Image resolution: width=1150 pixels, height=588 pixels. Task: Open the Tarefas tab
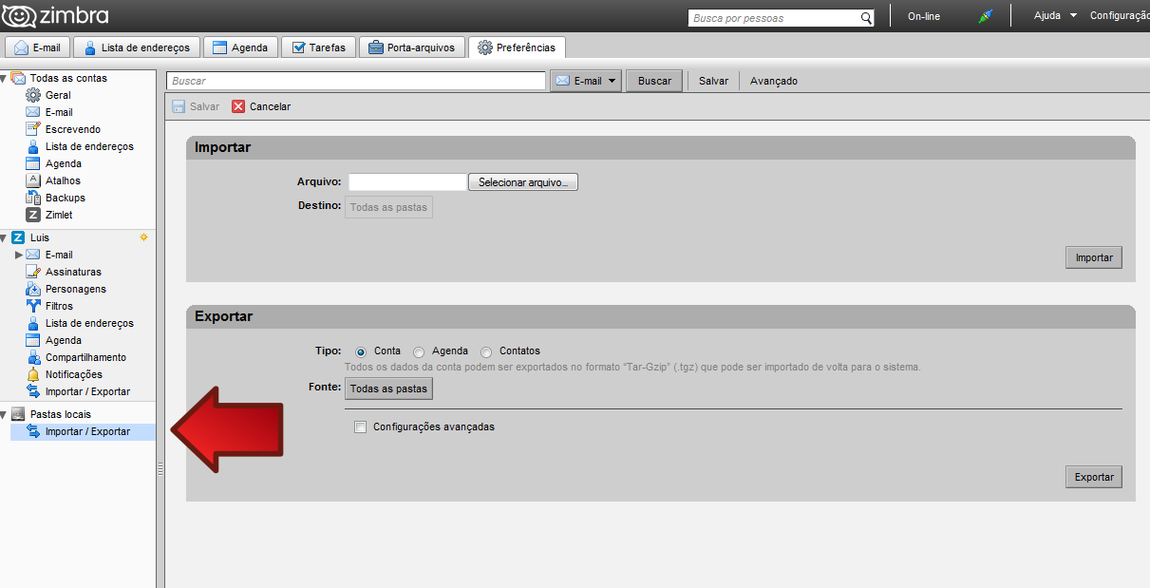[319, 47]
